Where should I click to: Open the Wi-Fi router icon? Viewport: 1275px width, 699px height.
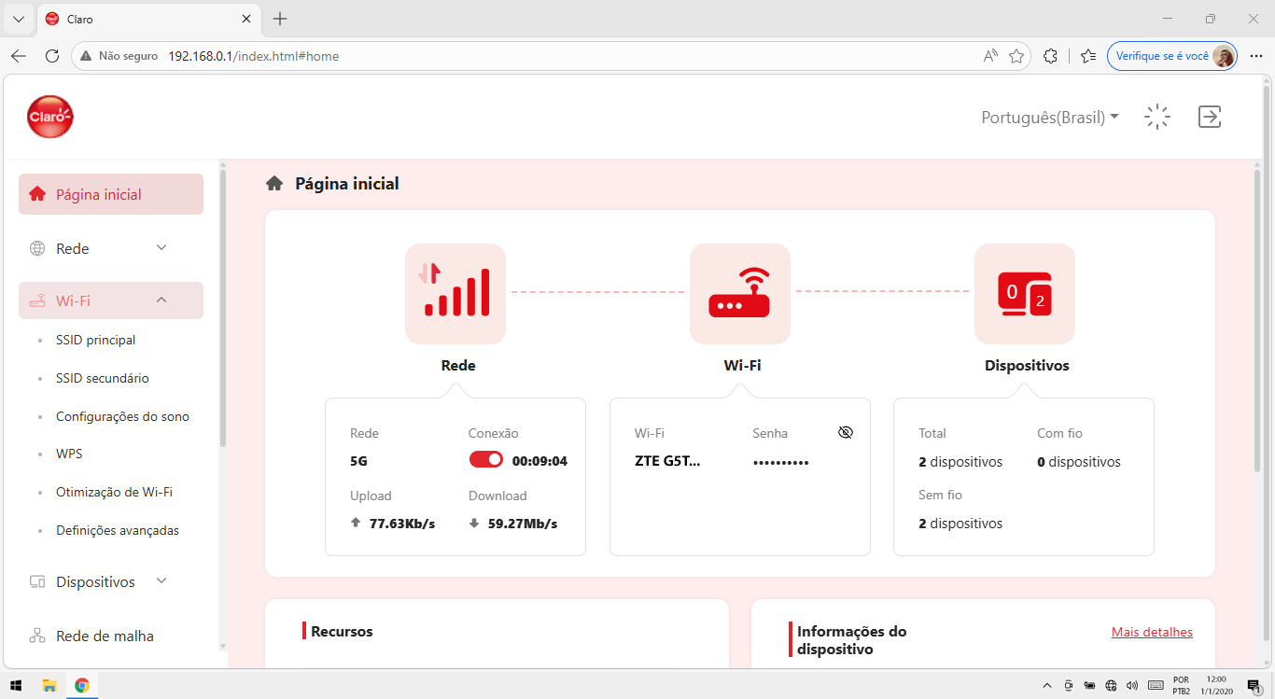[x=740, y=294]
